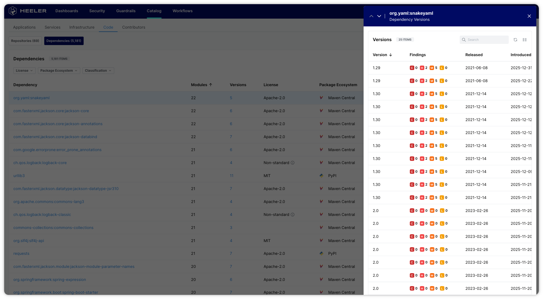
Task: Refresh the Versions list
Action: 515,40
